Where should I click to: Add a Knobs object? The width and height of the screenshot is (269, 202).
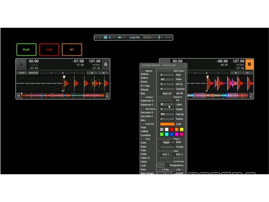pos(144,82)
